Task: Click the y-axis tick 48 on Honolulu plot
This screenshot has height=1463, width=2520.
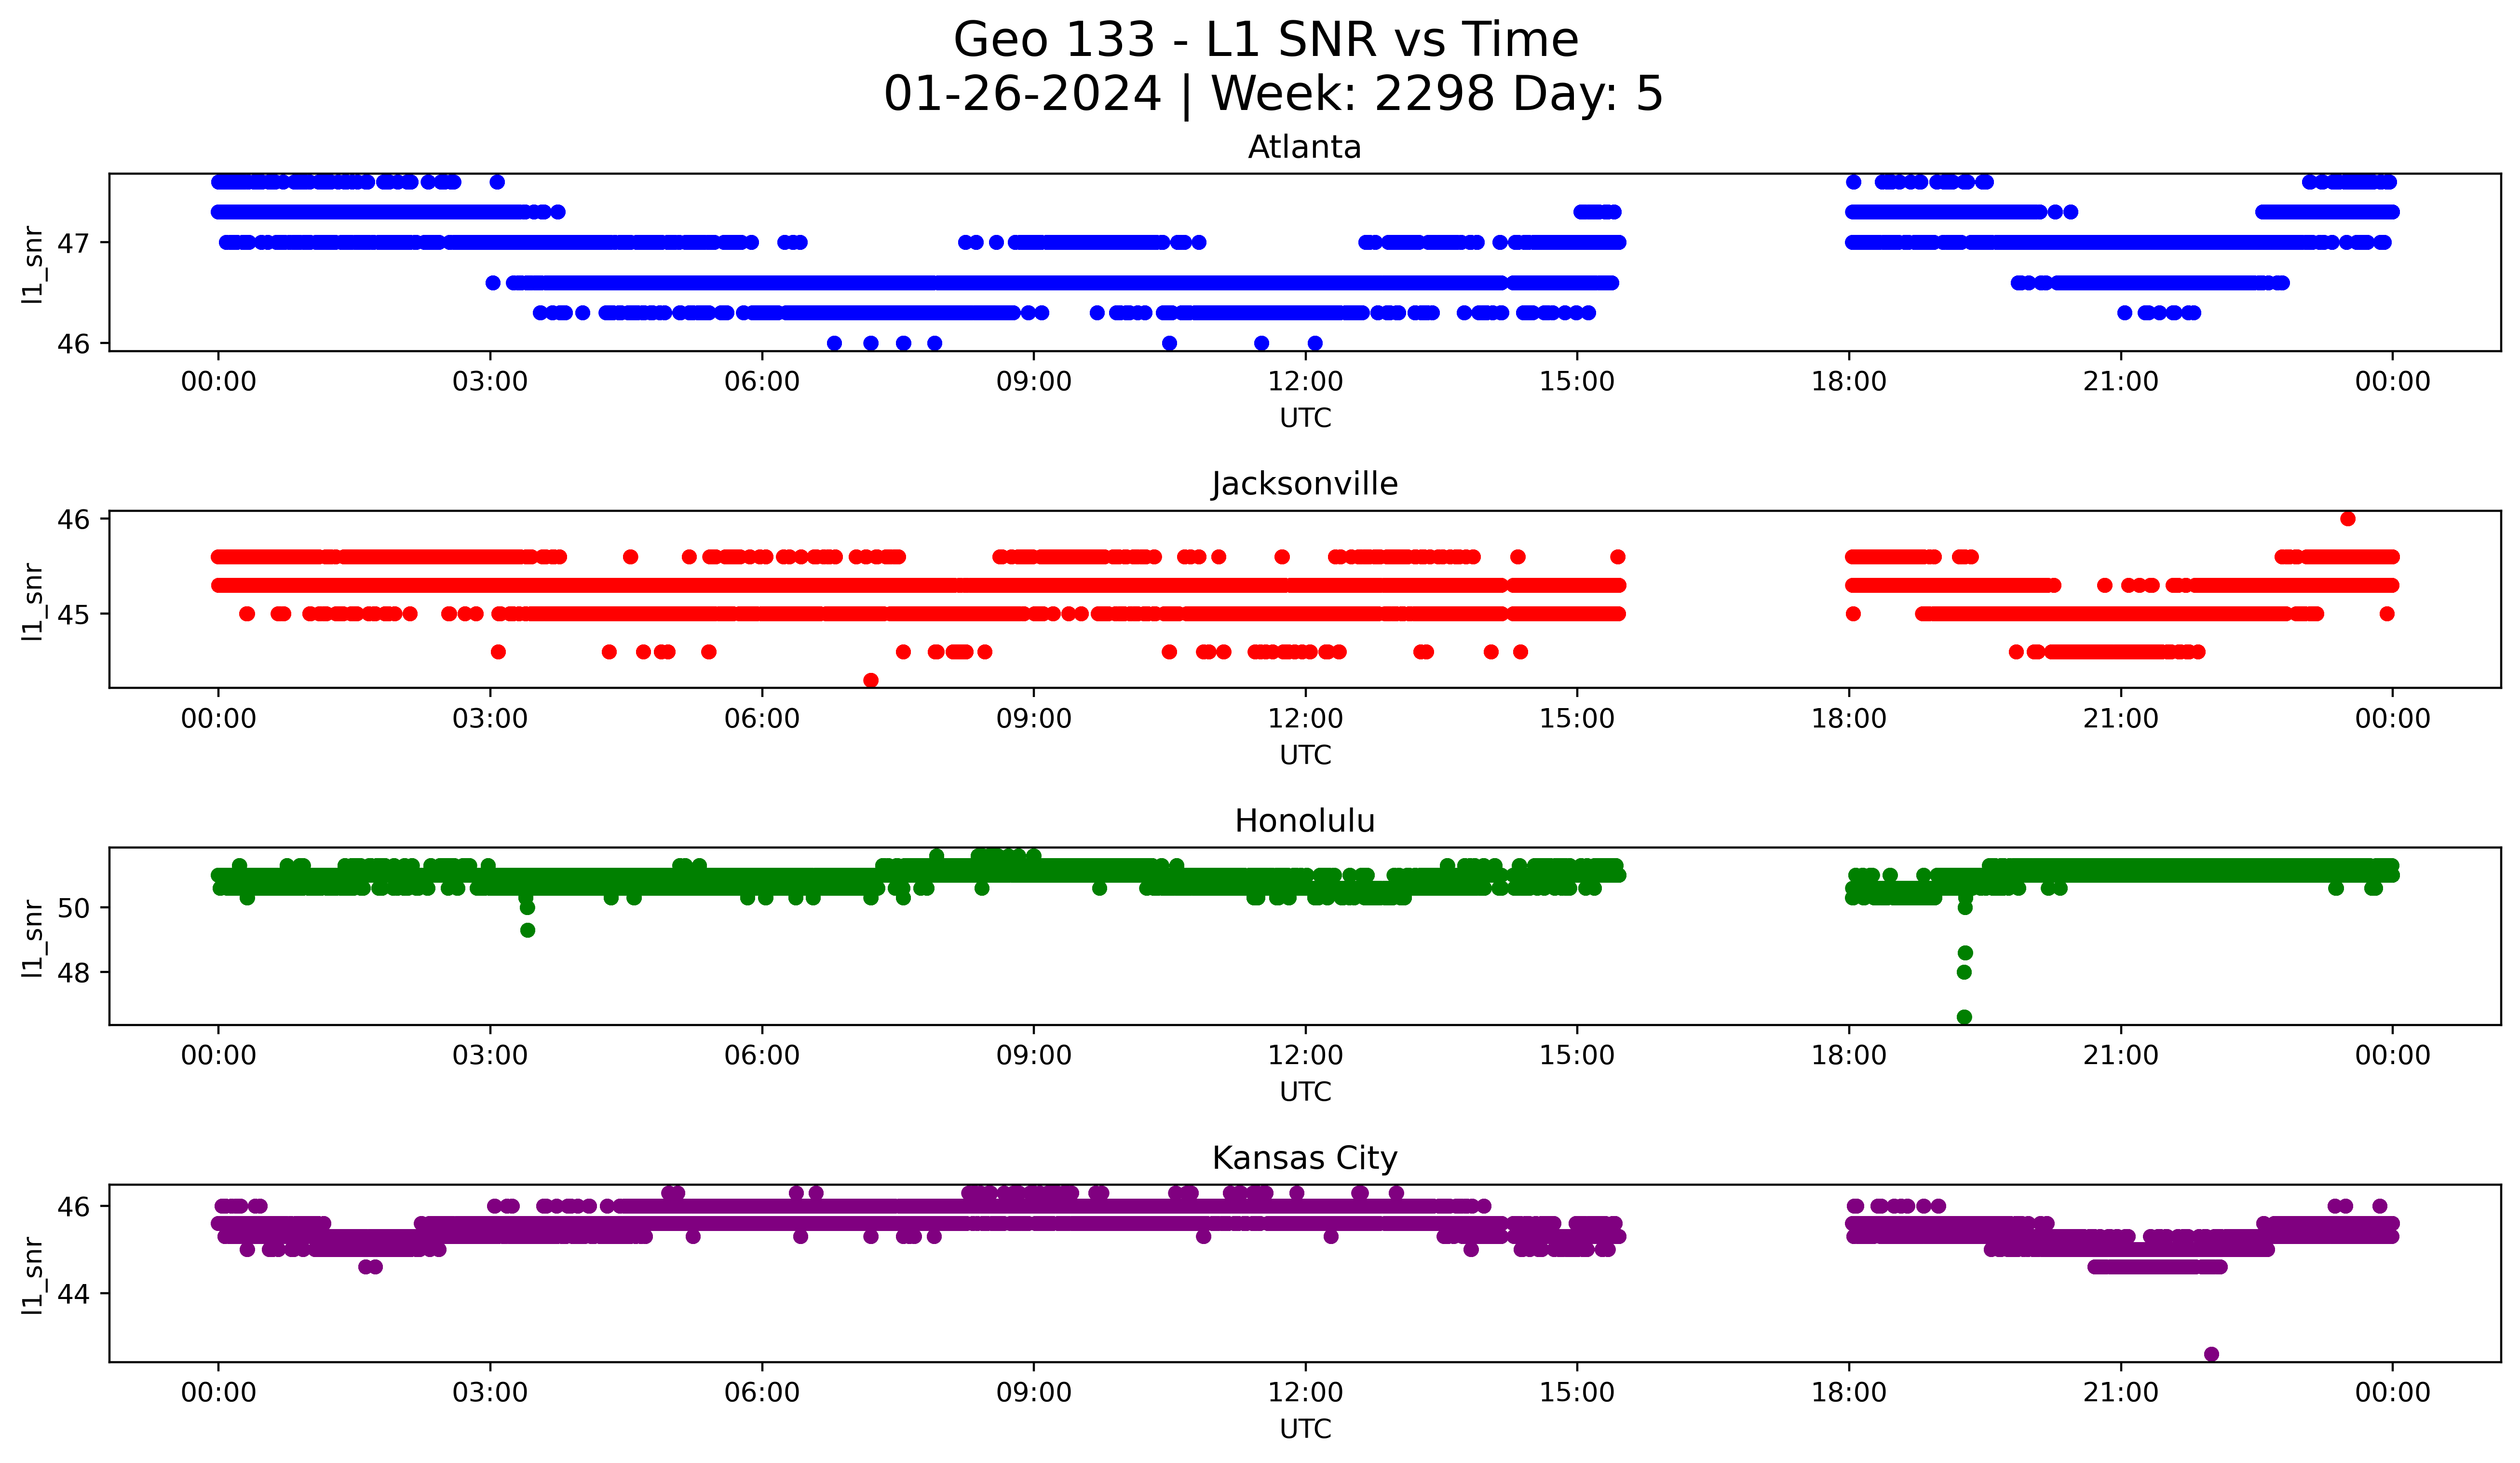Action: 74,973
